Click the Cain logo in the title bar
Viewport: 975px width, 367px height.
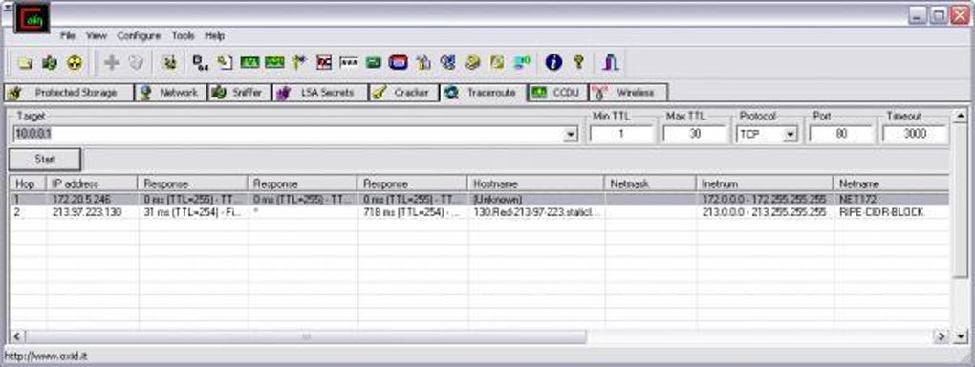click(32, 19)
